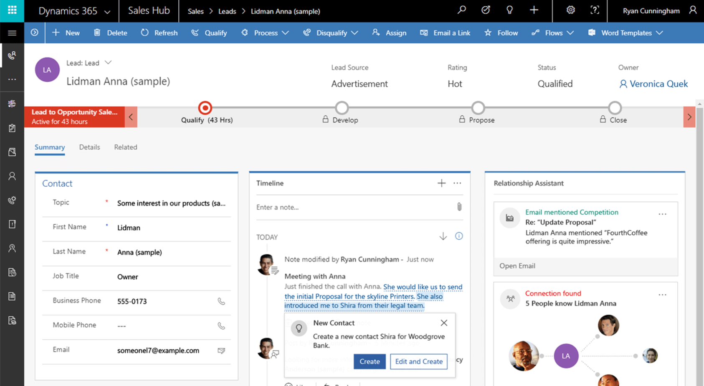Click the Leads breadcrumb

click(x=227, y=11)
